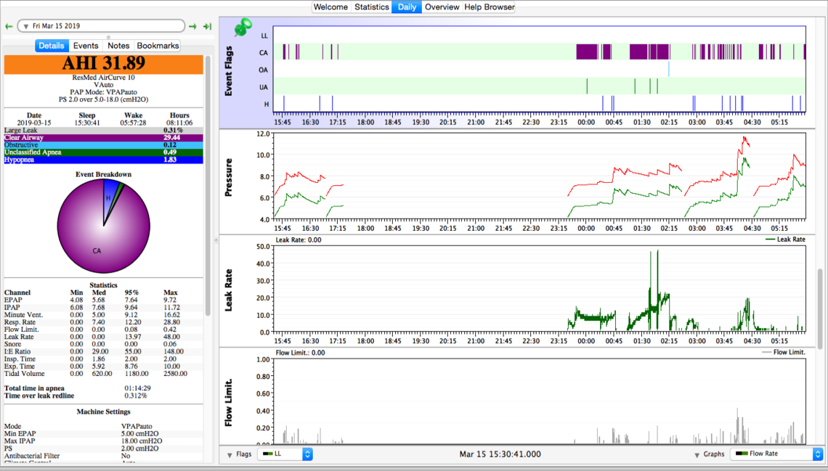Click the Antibacterial Filter setting row
828x471 pixels.
(103, 456)
